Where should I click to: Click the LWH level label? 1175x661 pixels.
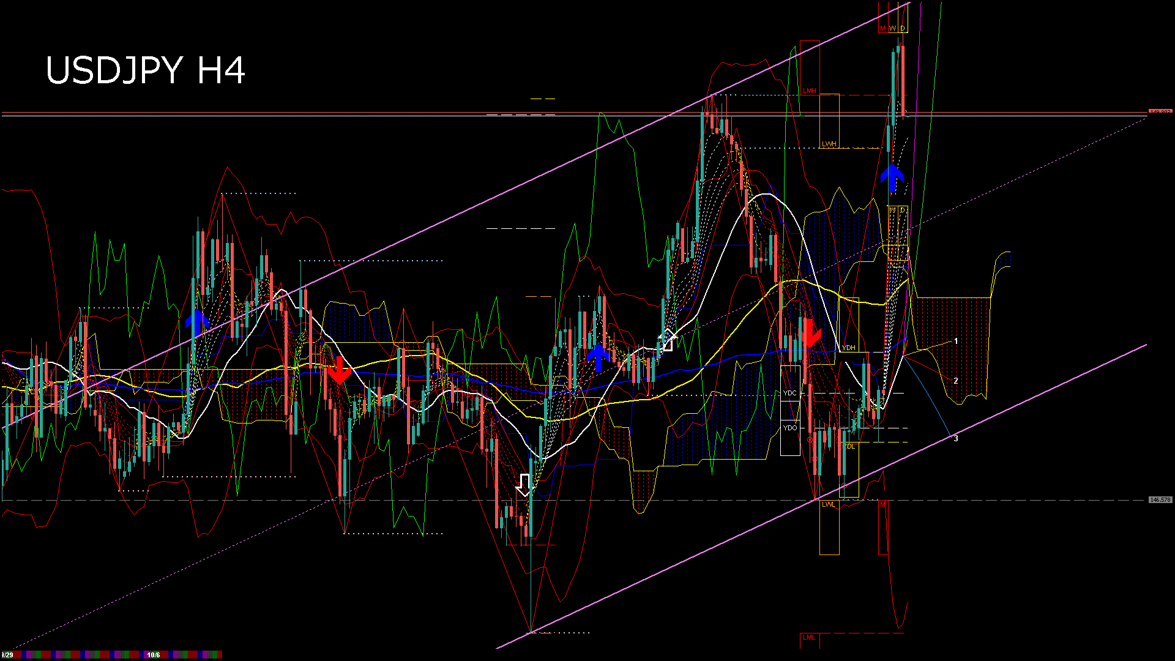coord(829,144)
